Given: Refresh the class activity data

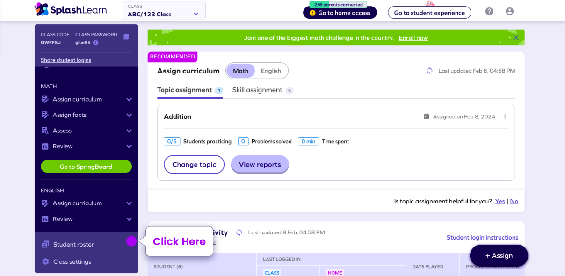Looking at the screenshot, I should point(239,232).
